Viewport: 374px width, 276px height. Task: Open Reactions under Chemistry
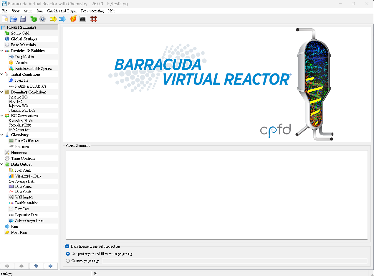click(x=22, y=147)
